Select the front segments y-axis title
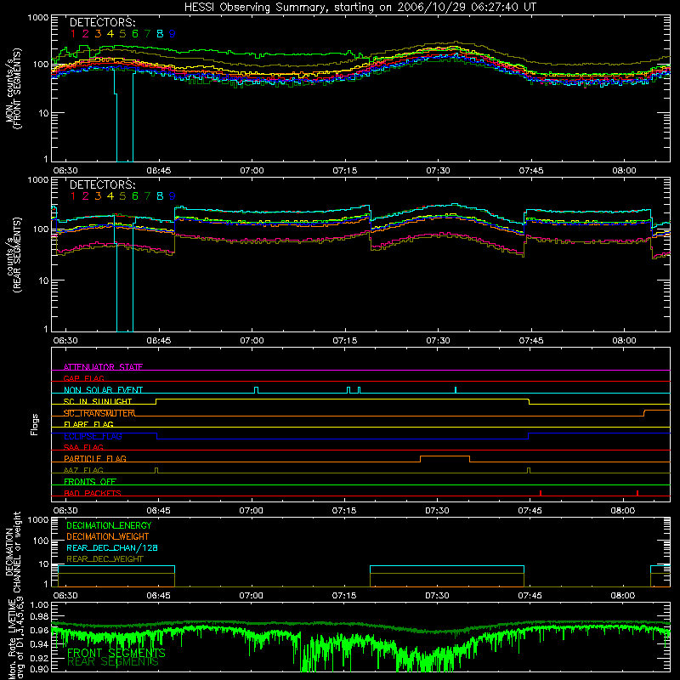 tap(14, 89)
